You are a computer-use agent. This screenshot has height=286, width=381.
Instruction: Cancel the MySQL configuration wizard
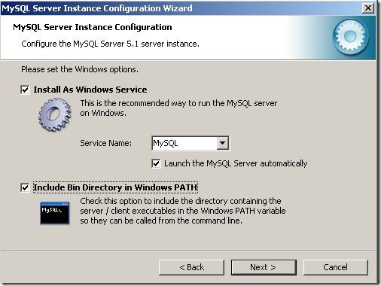tap(336, 267)
